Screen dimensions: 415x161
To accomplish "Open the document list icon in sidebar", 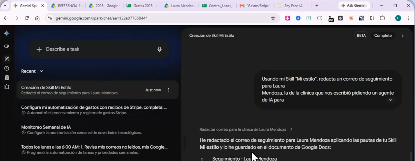I will pyautogui.click(x=7, y=78).
